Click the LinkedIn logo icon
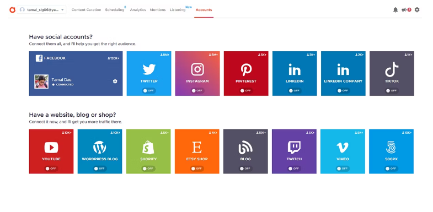Viewport: 433px width, 212px height. click(x=295, y=69)
